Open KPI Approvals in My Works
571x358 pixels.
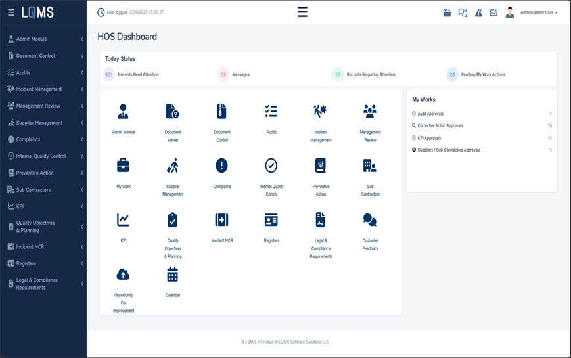(x=482, y=138)
